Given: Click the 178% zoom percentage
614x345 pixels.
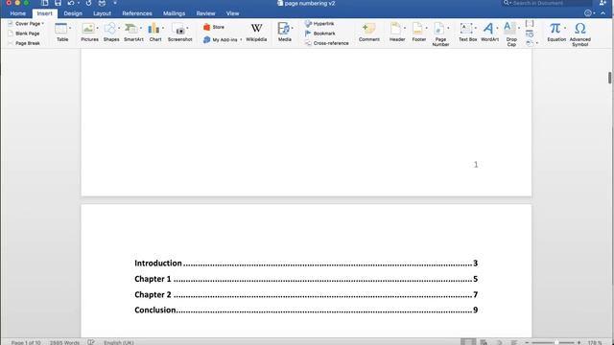Looking at the screenshot, I should pyautogui.click(x=595, y=342).
